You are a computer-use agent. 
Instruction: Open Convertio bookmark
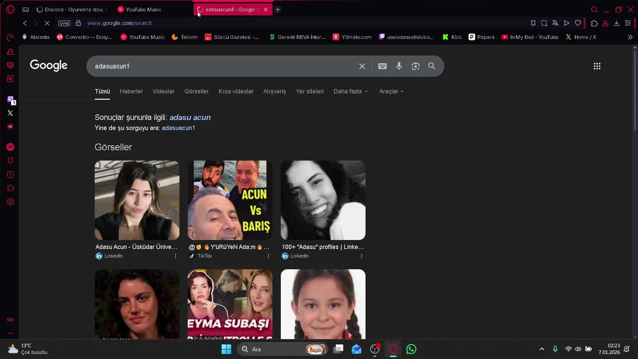point(85,37)
